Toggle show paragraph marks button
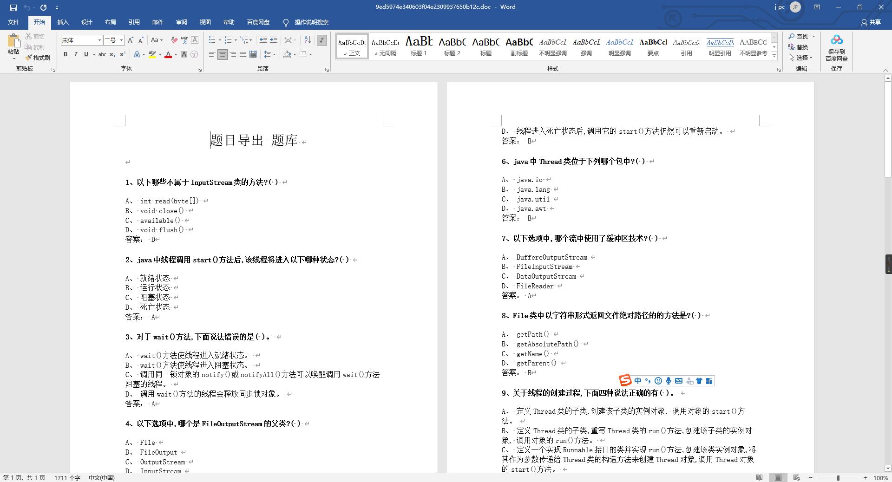The width and height of the screenshot is (892, 482). tap(322, 40)
